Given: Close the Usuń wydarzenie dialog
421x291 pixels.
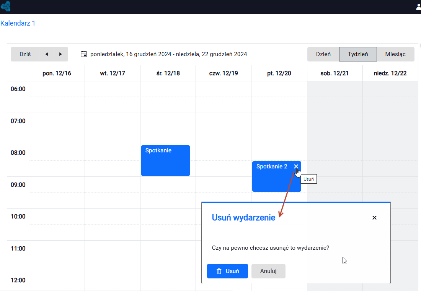Looking at the screenshot, I should pyautogui.click(x=374, y=218).
